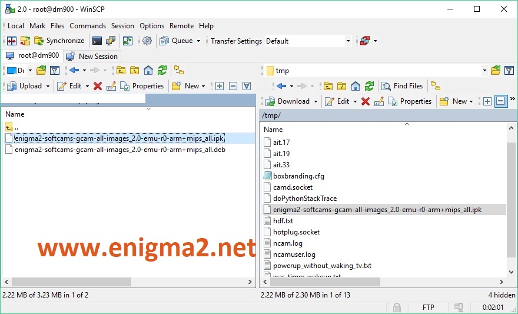Select ncam.log in the remote panel

[x=287, y=243]
